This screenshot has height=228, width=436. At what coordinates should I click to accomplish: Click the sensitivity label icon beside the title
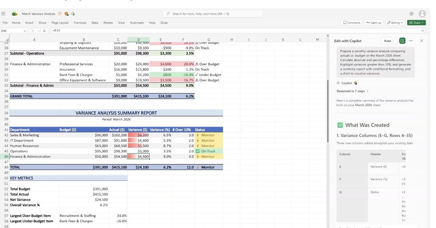coord(67,14)
